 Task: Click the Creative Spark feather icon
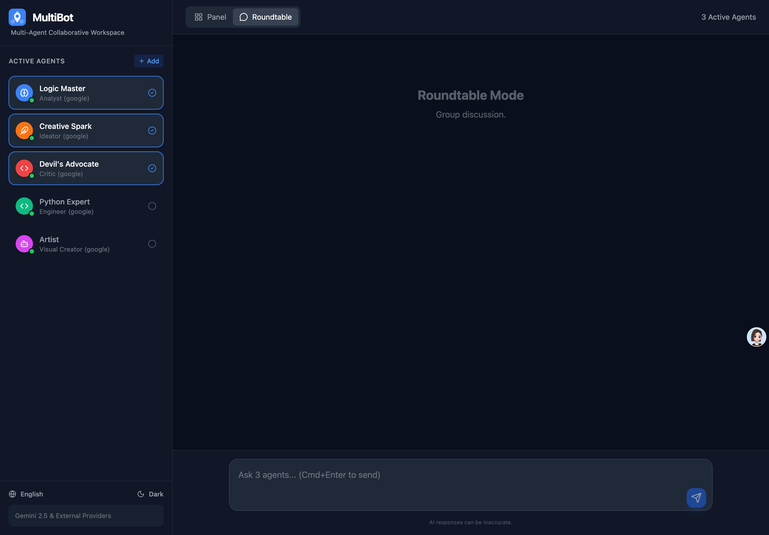(x=24, y=131)
